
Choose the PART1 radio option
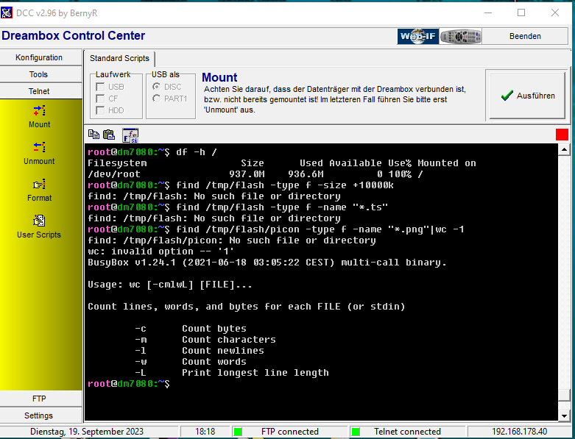tap(156, 99)
